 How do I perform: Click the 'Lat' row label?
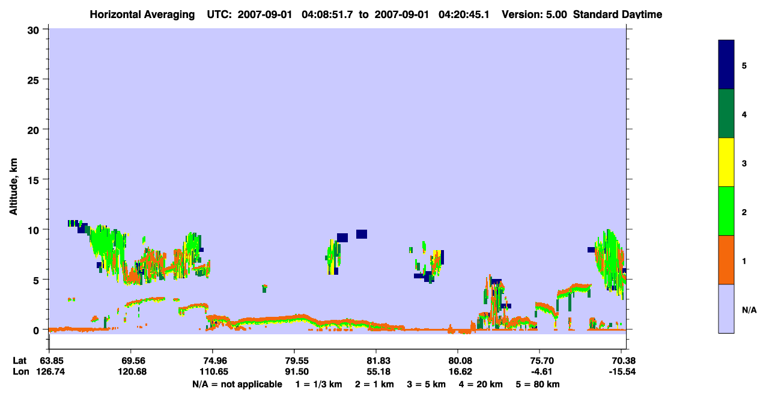(19, 361)
